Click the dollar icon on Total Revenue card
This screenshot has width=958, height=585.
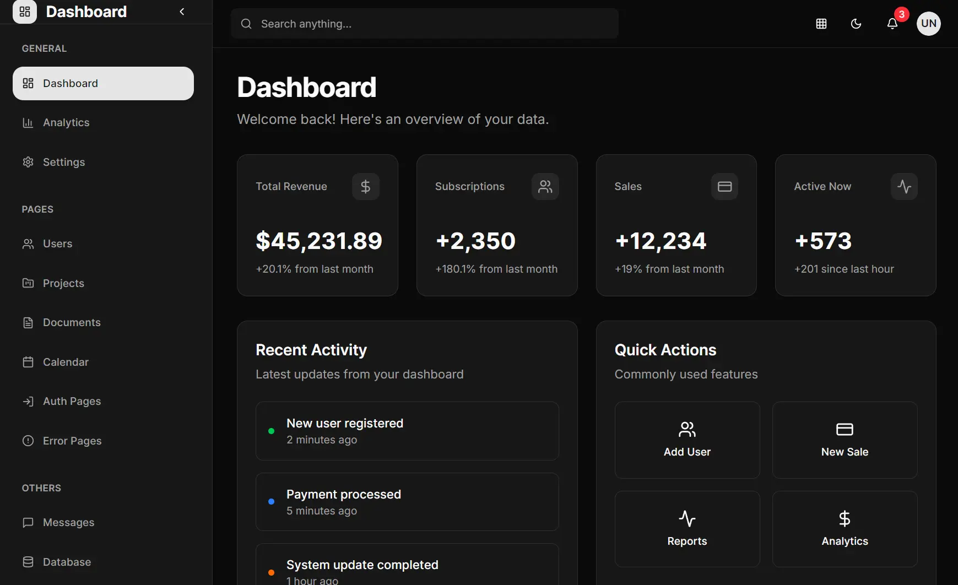pyautogui.click(x=365, y=186)
